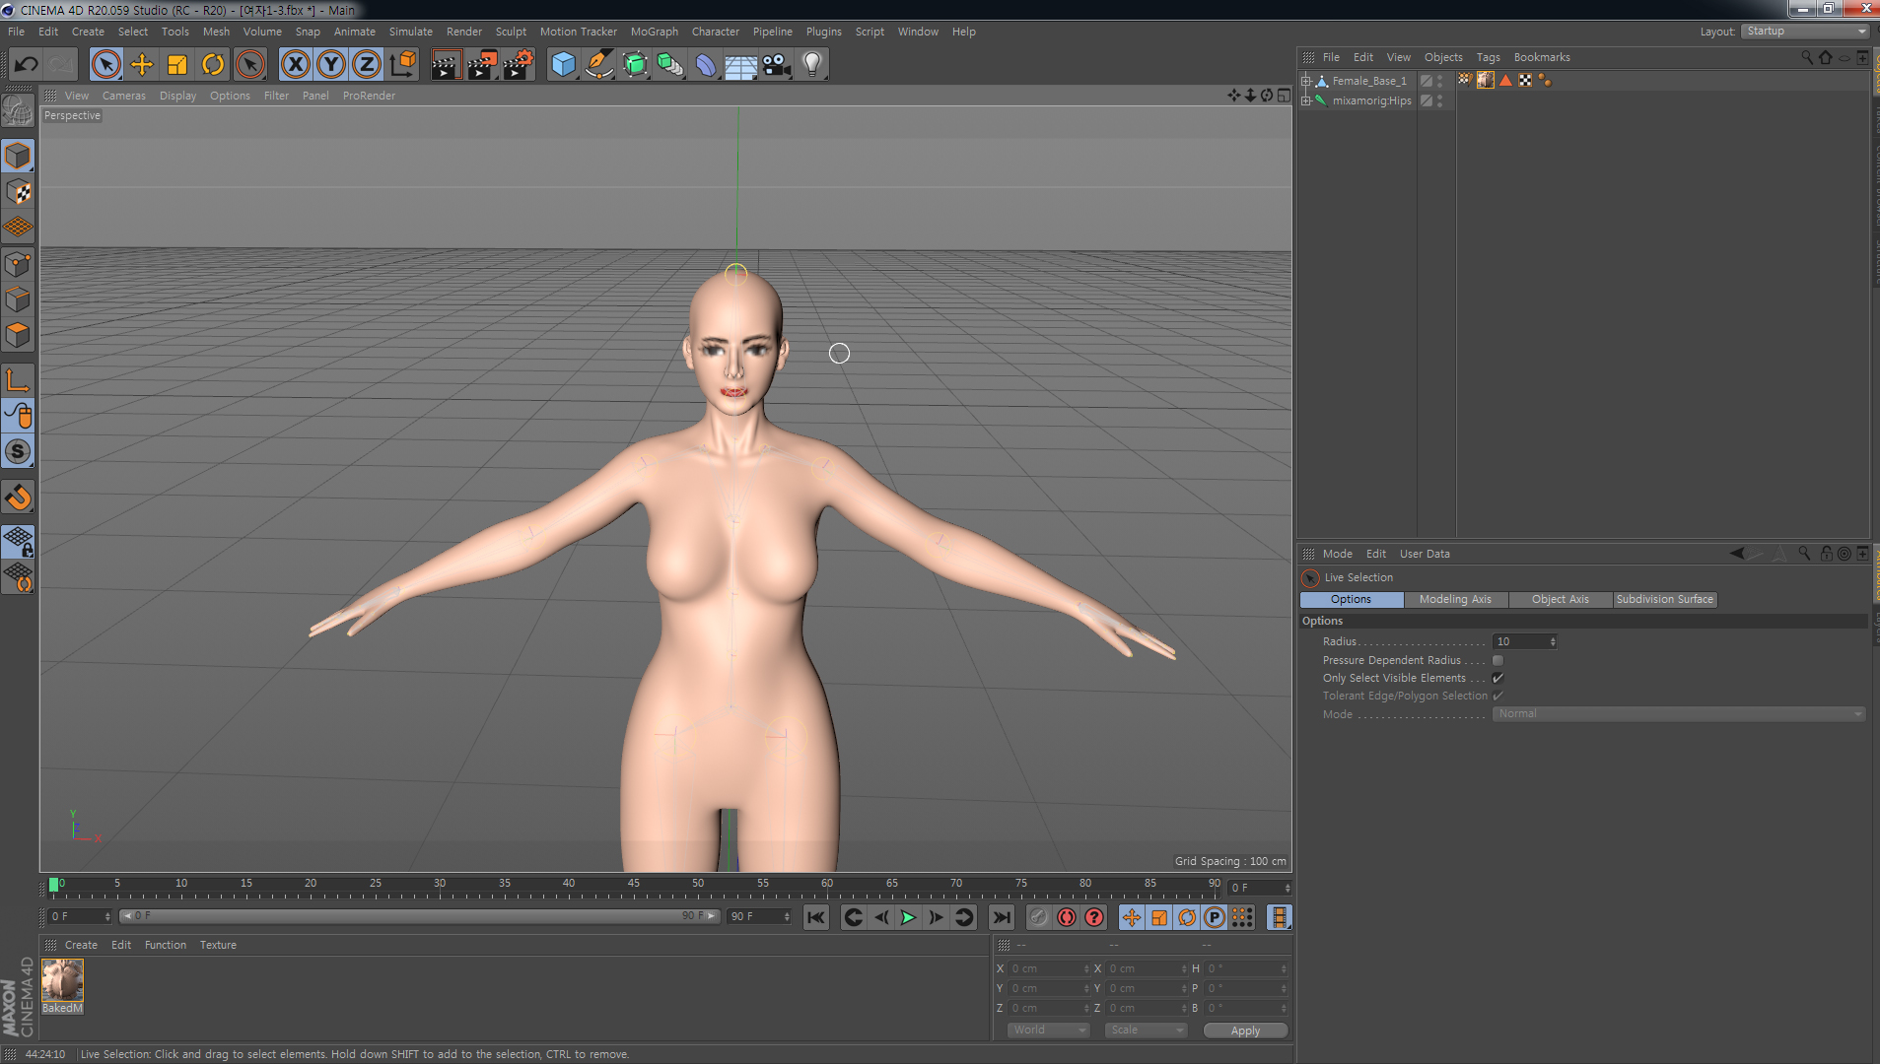Image resolution: width=1880 pixels, height=1064 pixels.
Task: Open Edit Render Settings
Action: coord(518,65)
